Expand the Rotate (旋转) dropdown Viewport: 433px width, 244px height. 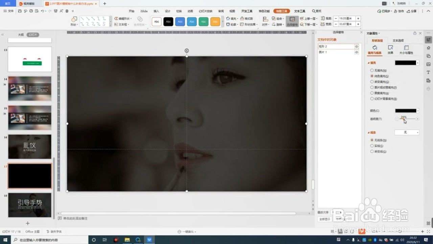point(283,24)
